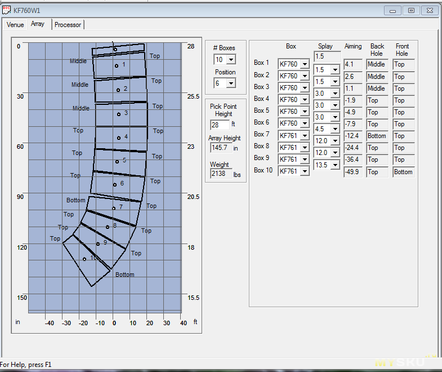Click Box 7 back hole Bottom field
The image size is (442, 372).
377,136
